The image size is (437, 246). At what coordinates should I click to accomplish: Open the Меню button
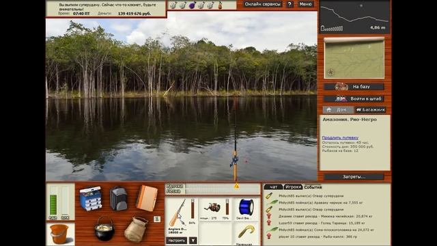coord(305,4)
